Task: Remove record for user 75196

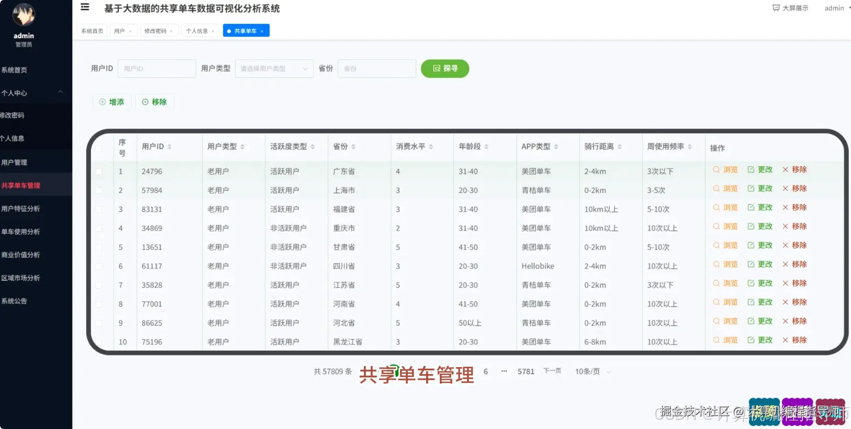Action: [x=794, y=340]
